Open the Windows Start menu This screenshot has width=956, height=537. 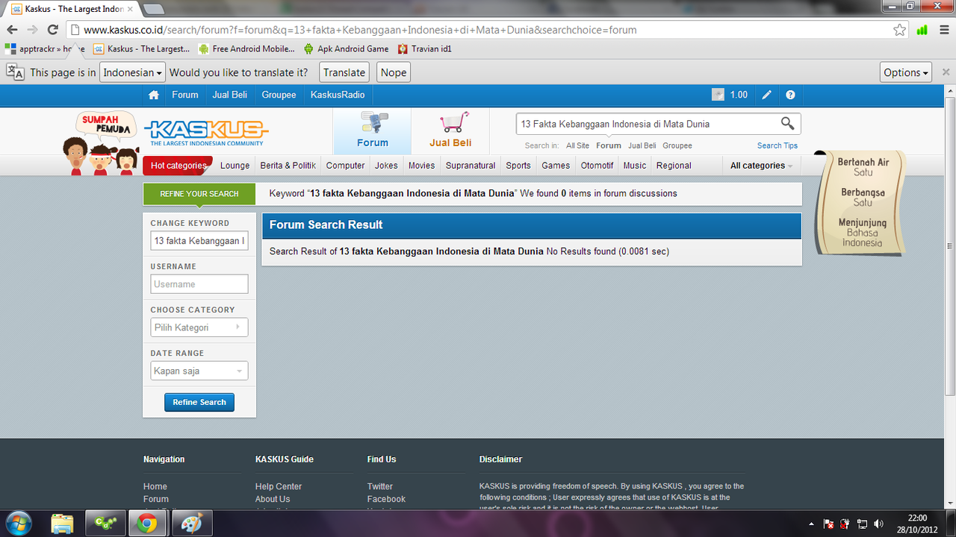point(18,524)
